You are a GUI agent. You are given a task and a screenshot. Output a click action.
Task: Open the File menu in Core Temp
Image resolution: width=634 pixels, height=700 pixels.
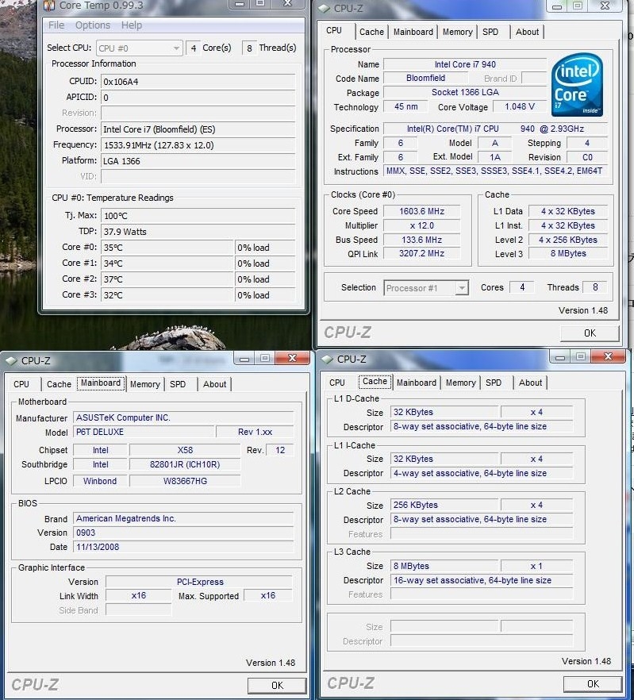tap(56, 25)
